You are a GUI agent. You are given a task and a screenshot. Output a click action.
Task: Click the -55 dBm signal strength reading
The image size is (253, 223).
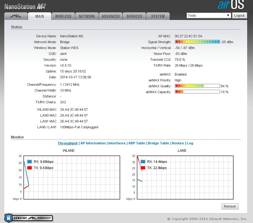(227, 42)
